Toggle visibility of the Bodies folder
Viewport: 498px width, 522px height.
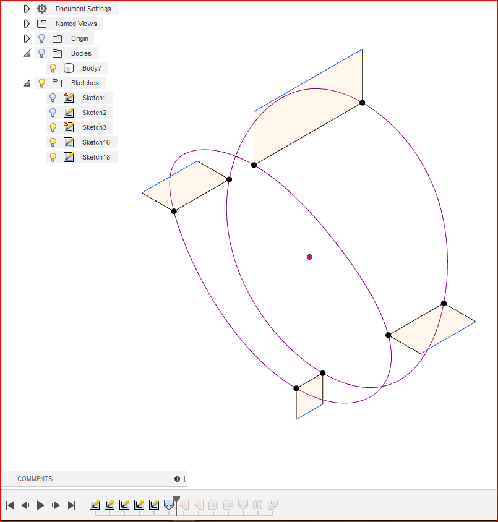click(x=41, y=53)
